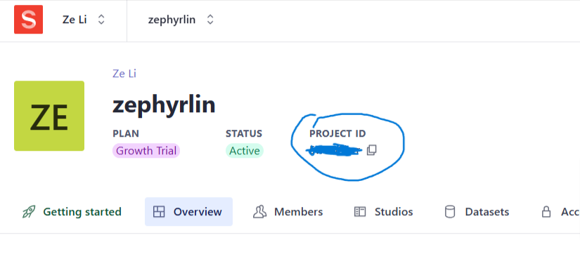Click the database cylinder icon beside Datasets

pos(450,212)
